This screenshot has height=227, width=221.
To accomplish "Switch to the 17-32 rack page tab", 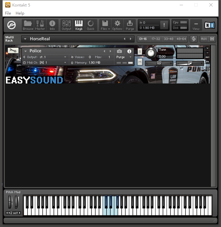I will coord(156,39).
